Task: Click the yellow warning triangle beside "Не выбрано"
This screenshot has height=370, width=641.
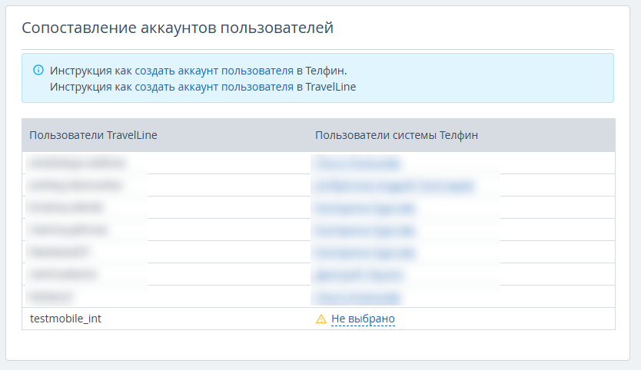Action: [321, 319]
